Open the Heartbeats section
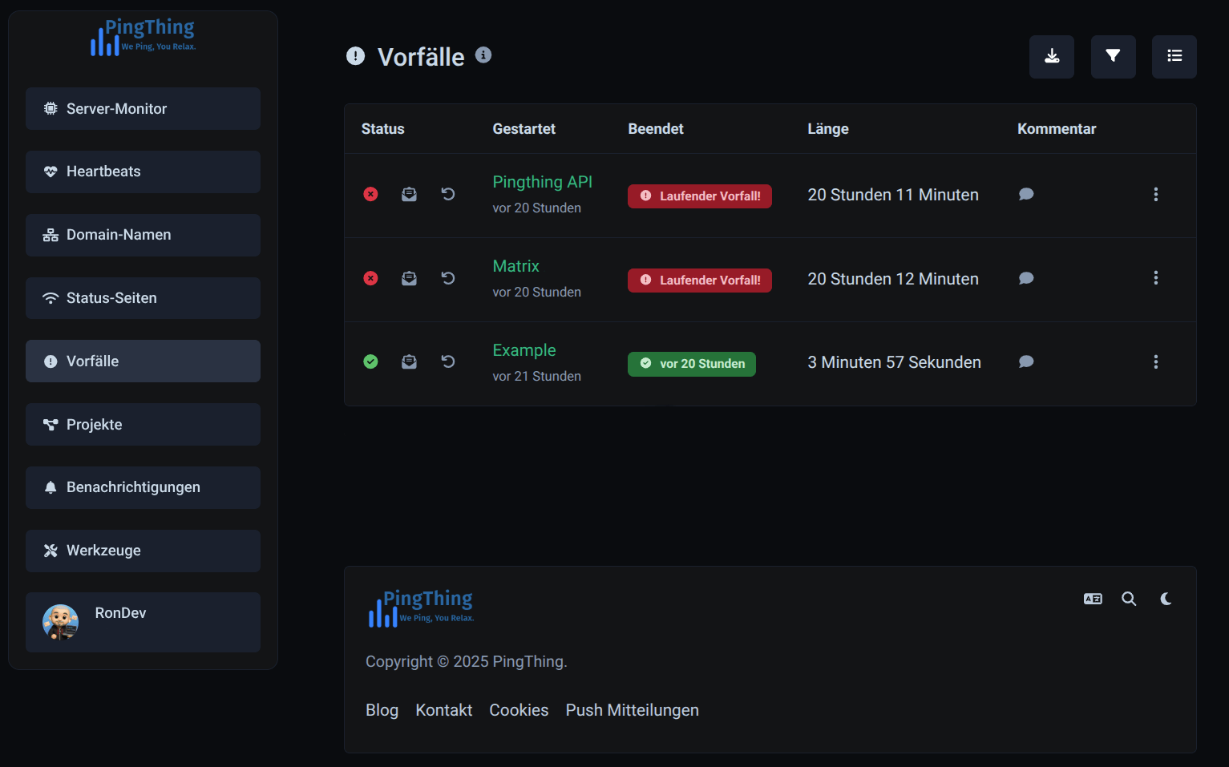This screenshot has height=767, width=1229. (x=143, y=172)
